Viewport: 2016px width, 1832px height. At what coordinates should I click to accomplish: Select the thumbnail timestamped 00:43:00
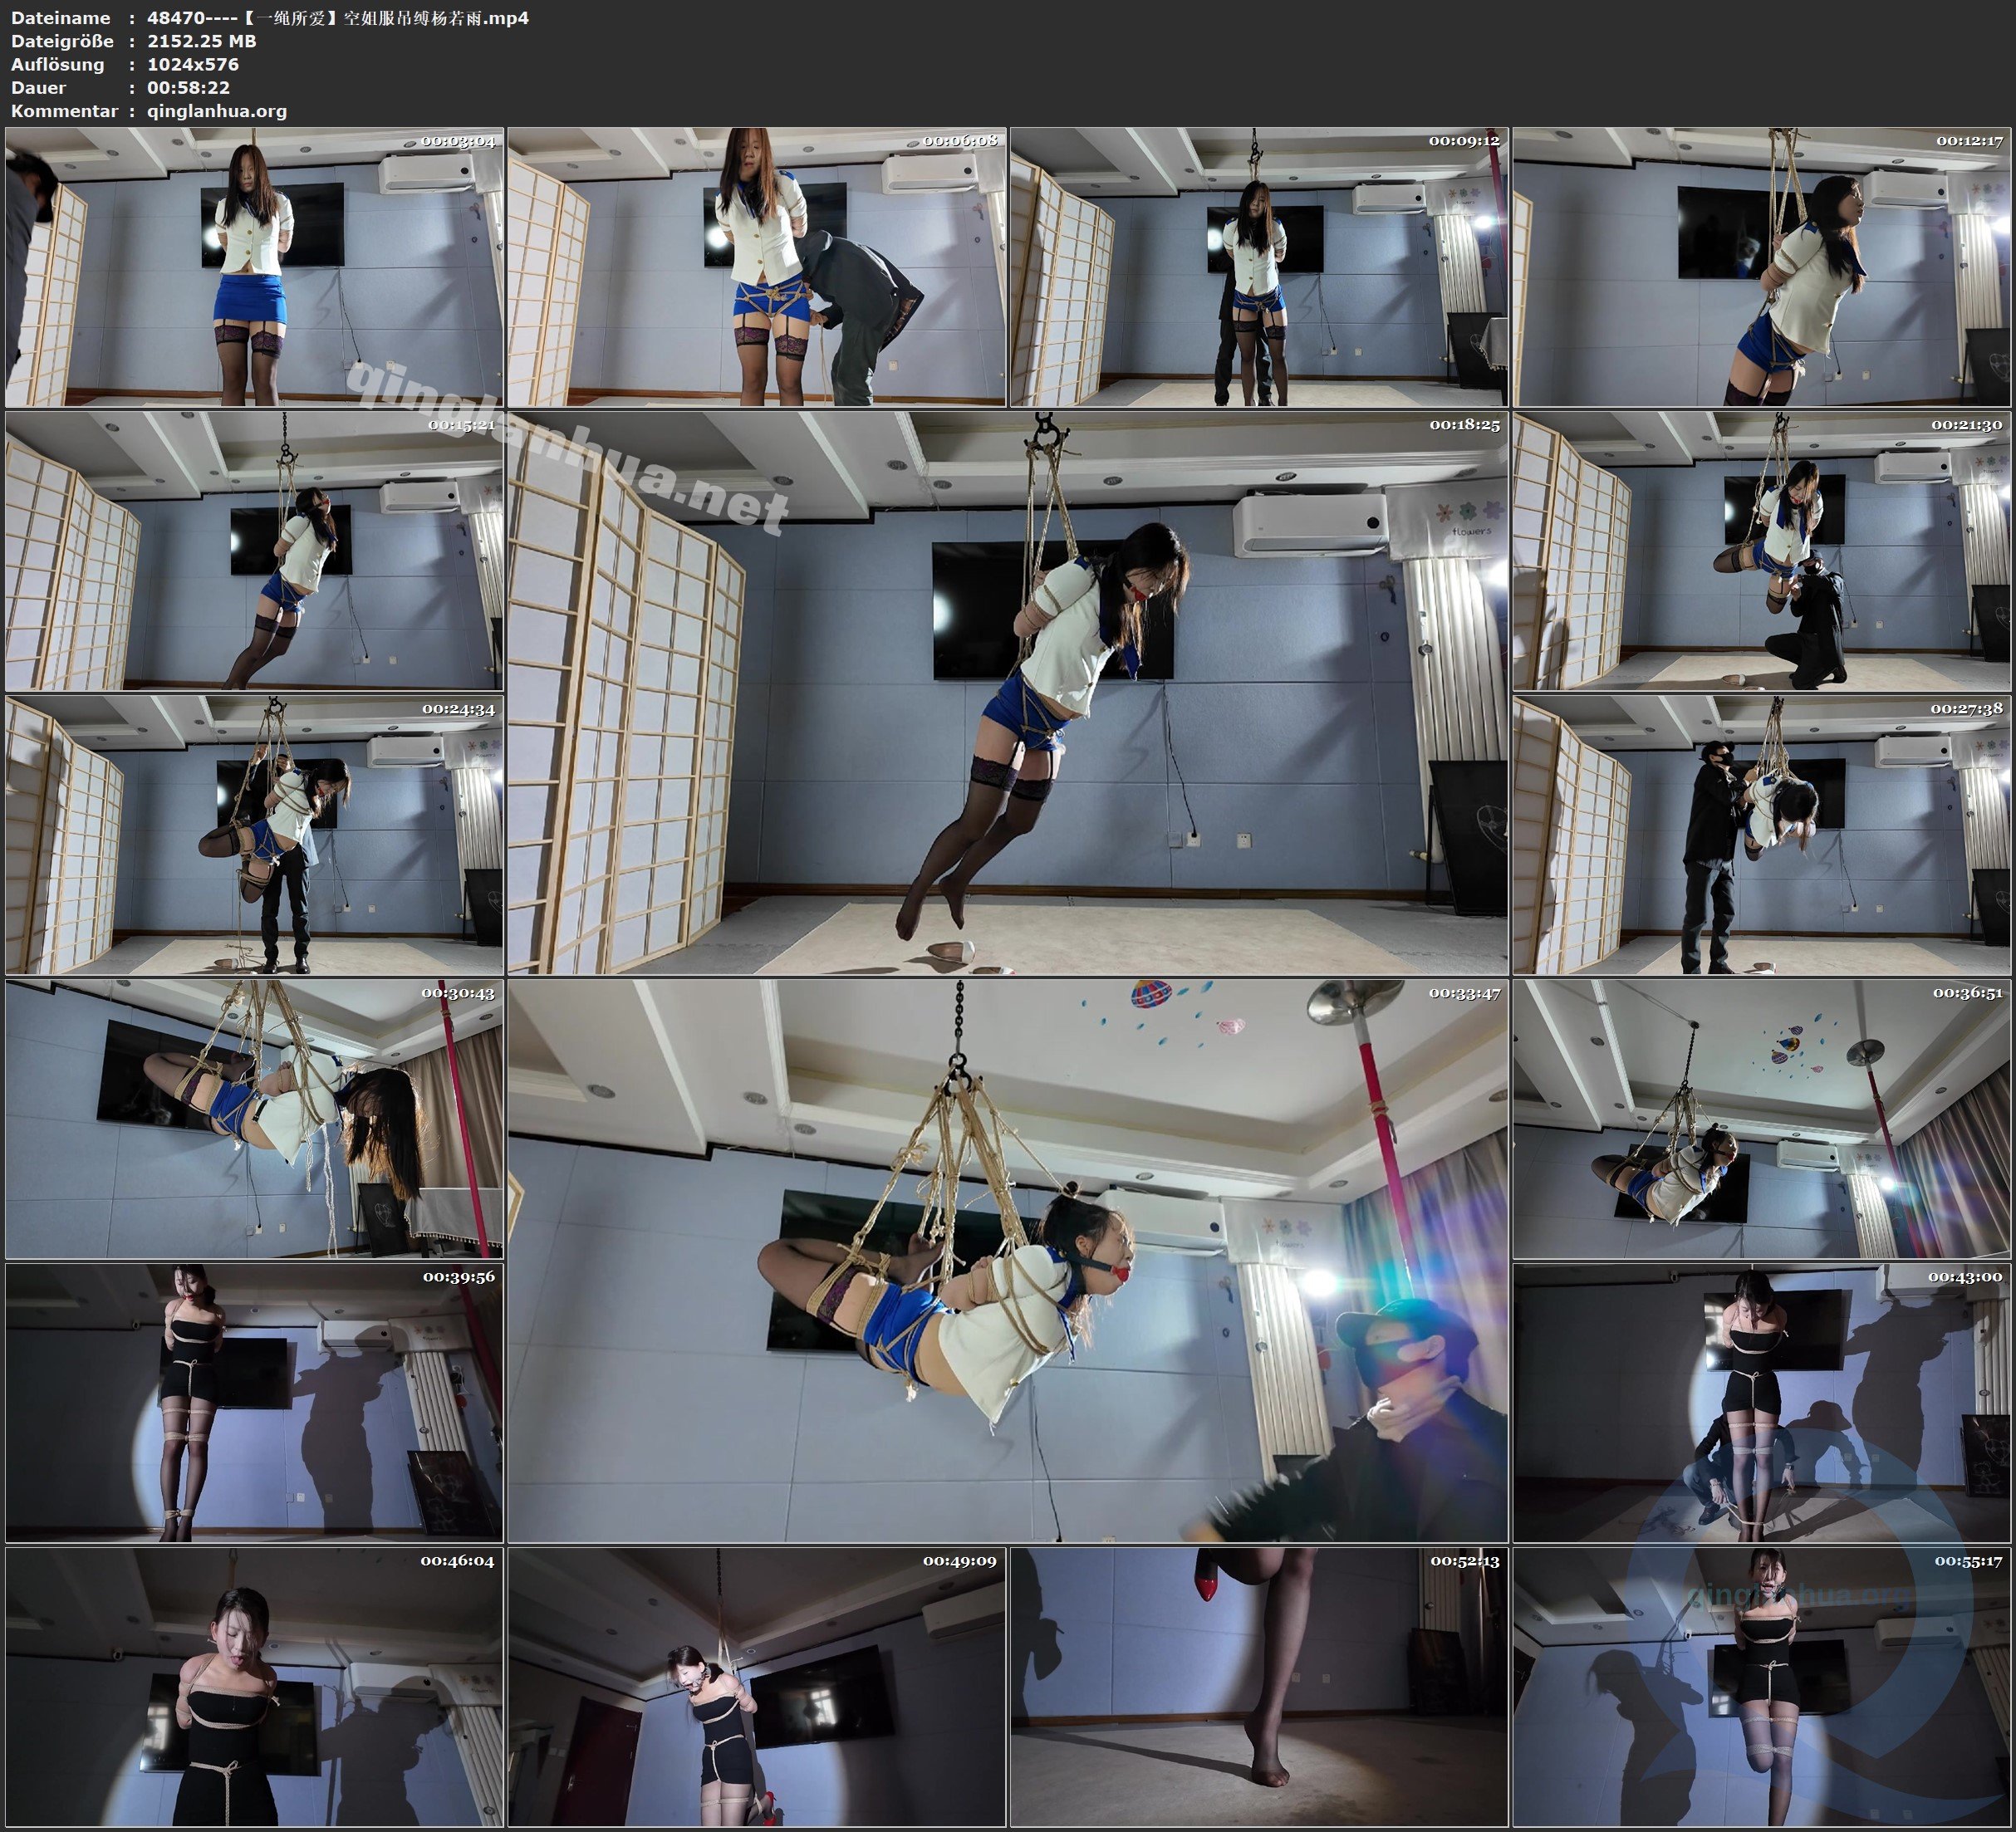[x=1761, y=1402]
